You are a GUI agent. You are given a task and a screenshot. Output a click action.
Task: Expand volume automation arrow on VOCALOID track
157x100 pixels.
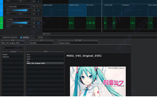(8, 10)
